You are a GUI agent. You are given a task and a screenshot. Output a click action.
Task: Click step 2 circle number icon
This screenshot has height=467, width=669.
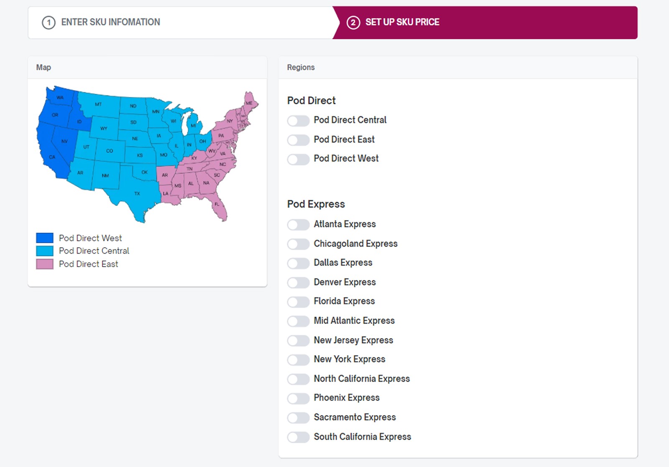pos(353,23)
